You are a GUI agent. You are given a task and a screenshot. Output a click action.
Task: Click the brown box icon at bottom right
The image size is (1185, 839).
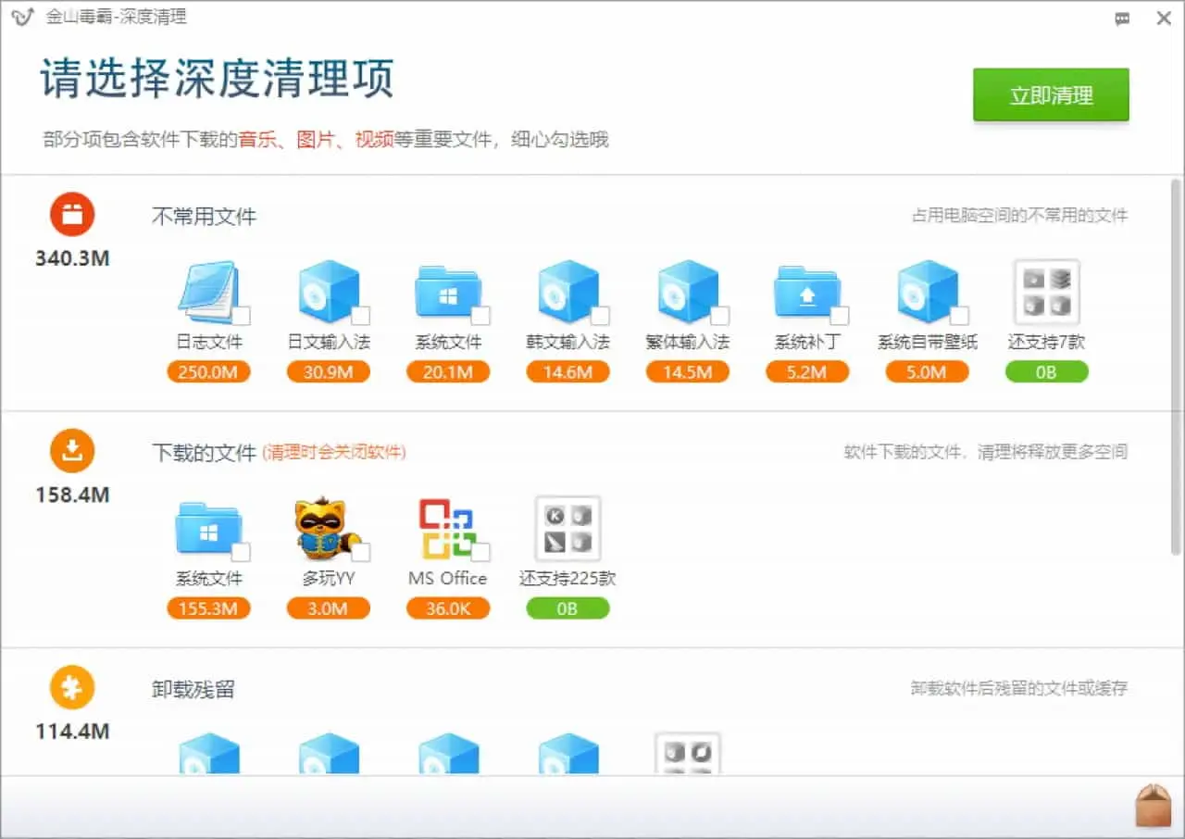click(1154, 805)
